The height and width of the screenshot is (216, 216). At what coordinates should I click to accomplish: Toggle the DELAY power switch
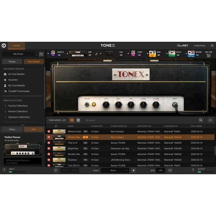tap(178, 55)
